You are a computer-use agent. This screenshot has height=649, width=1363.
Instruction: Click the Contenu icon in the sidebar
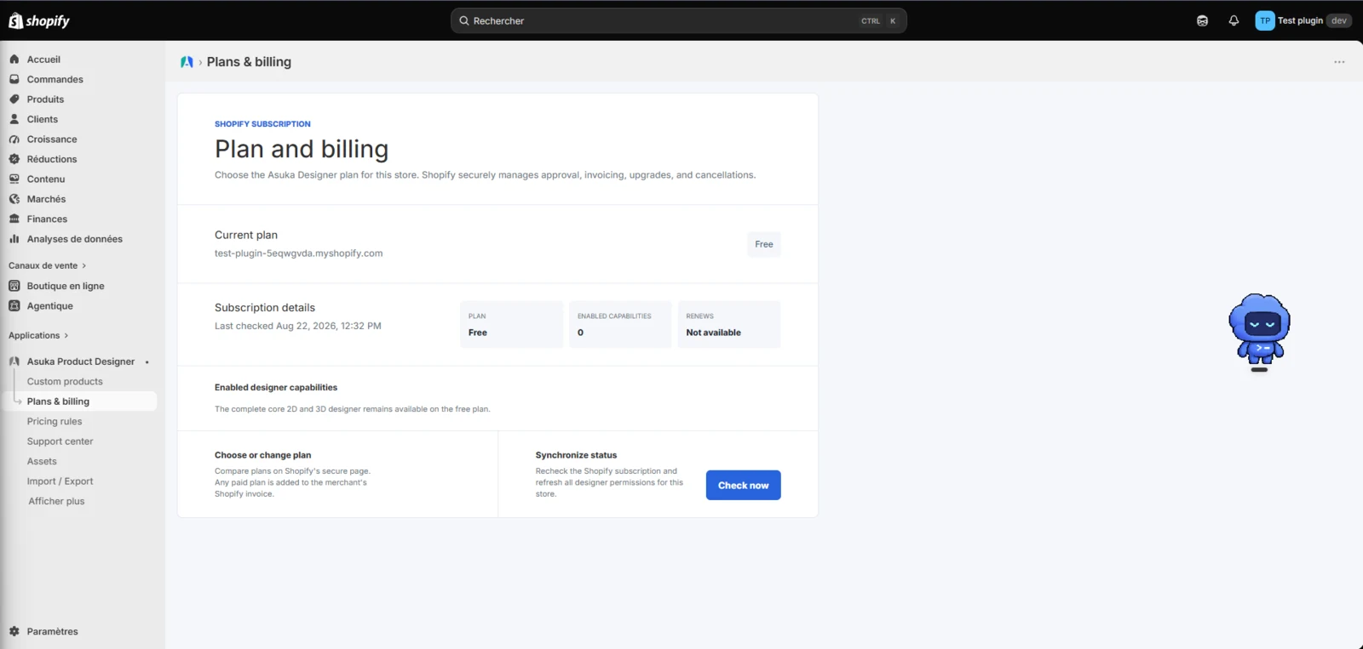click(x=14, y=179)
